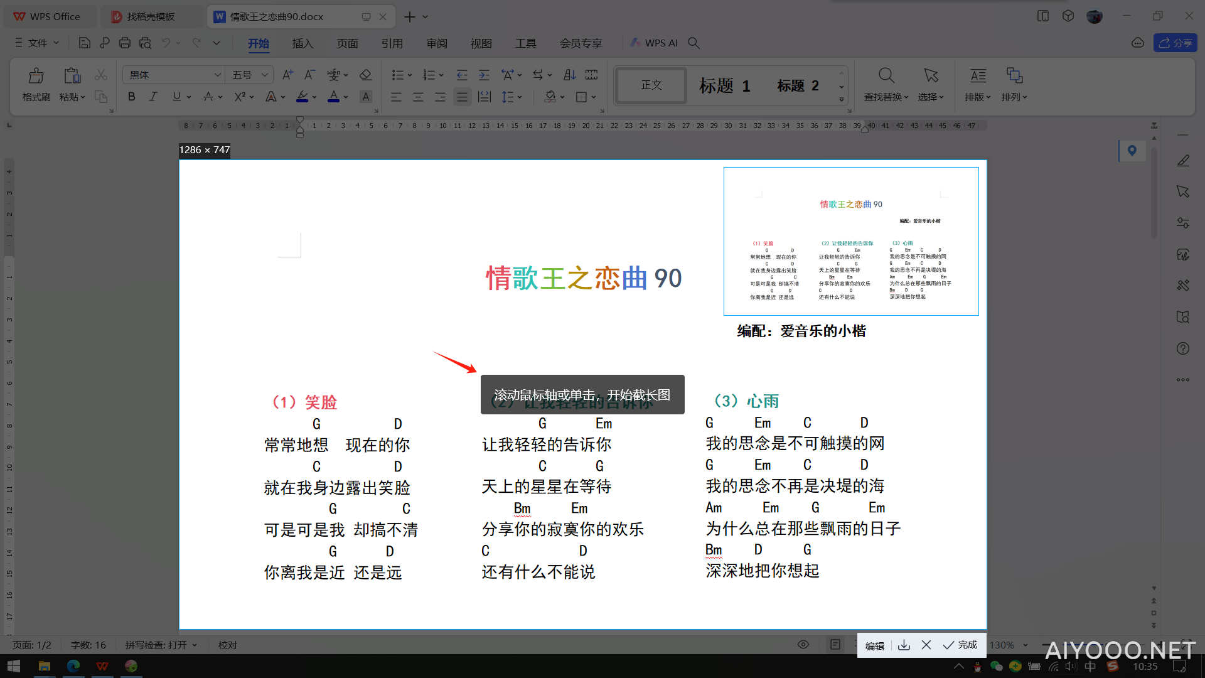The width and height of the screenshot is (1205, 678).
Task: Click the location pin icon near document
Action: click(x=1132, y=151)
